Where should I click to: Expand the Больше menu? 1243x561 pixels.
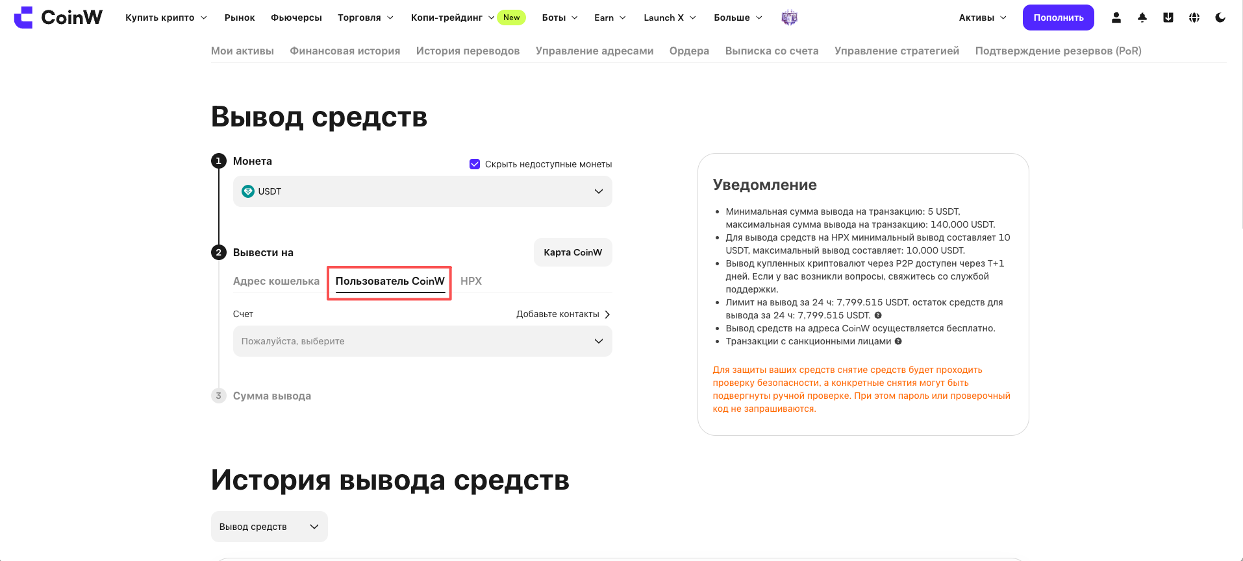738,18
